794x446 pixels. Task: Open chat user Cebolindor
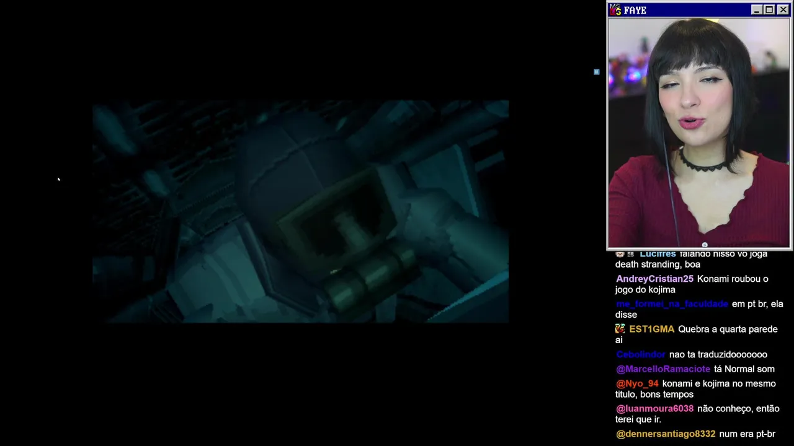tap(641, 355)
